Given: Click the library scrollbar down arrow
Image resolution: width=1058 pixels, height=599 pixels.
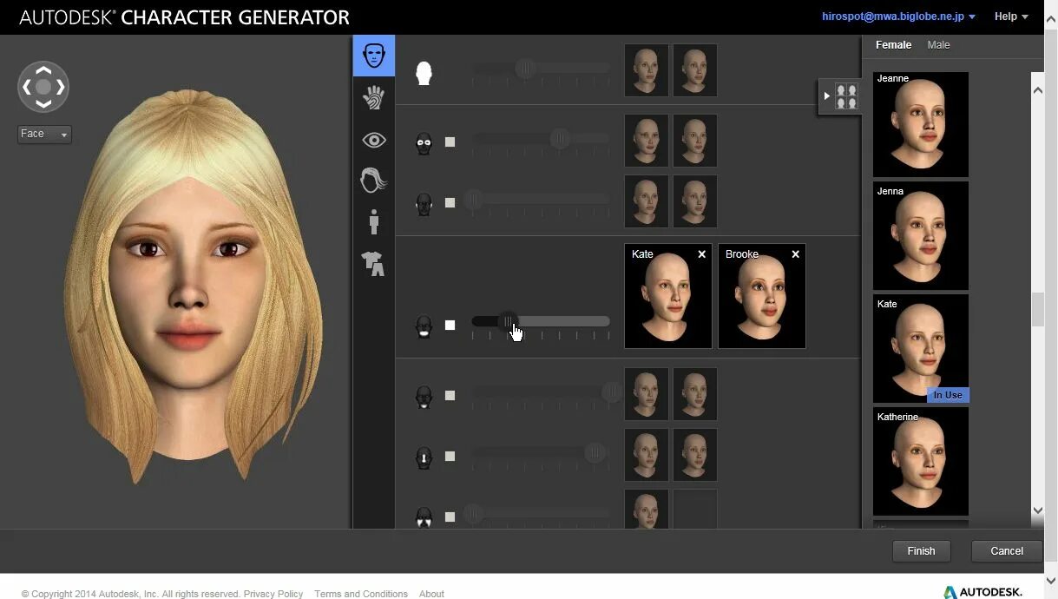Looking at the screenshot, I should point(1037,510).
